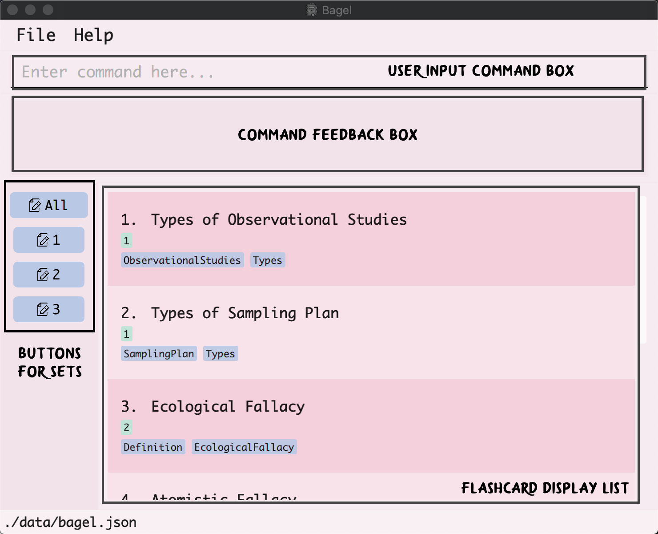Select set 1 button in sidebar
658x534 pixels.
coord(49,240)
